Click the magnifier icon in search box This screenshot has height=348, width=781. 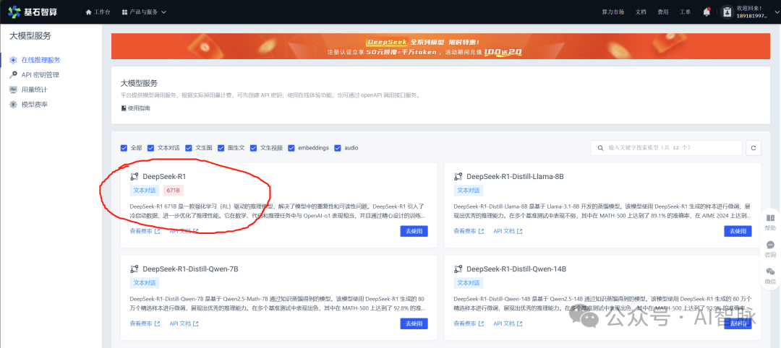point(601,148)
